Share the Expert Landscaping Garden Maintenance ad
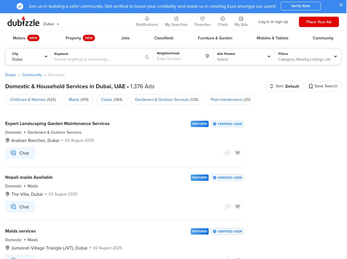The image size is (347, 259). tap(227, 153)
